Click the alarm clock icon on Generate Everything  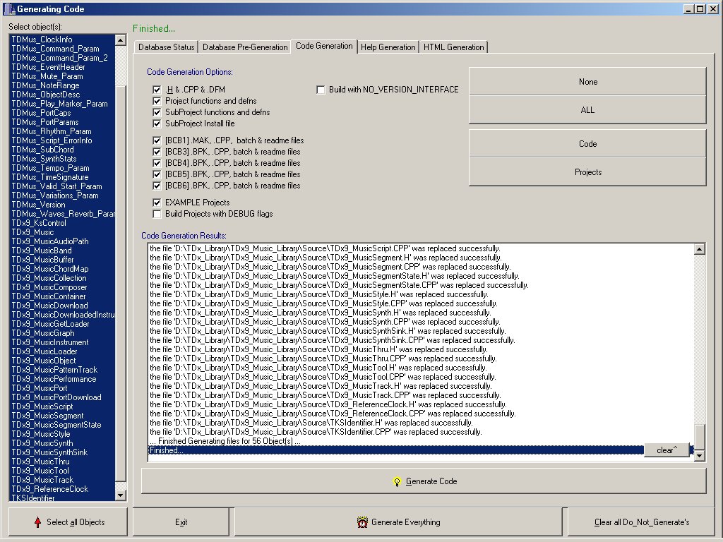[362, 522]
